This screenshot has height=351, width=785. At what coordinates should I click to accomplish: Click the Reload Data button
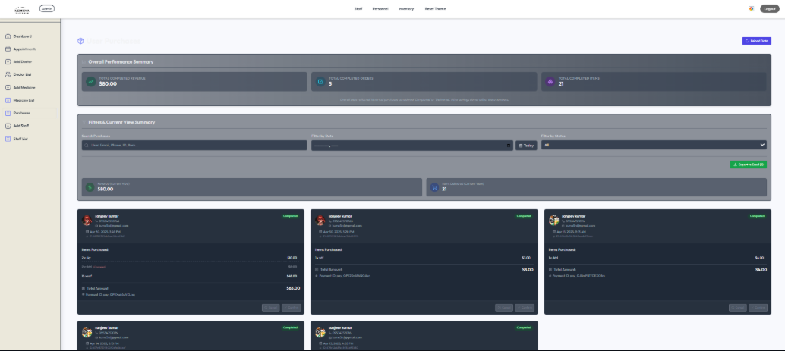pyautogui.click(x=756, y=41)
